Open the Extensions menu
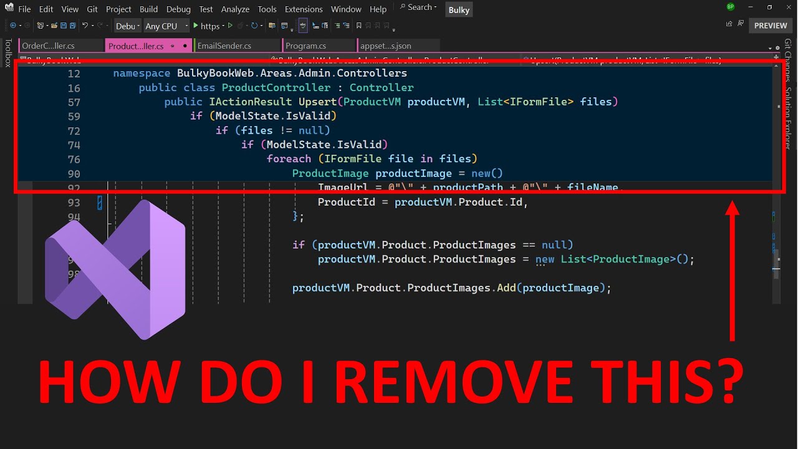Screen dimensions: 798x449 point(304,9)
